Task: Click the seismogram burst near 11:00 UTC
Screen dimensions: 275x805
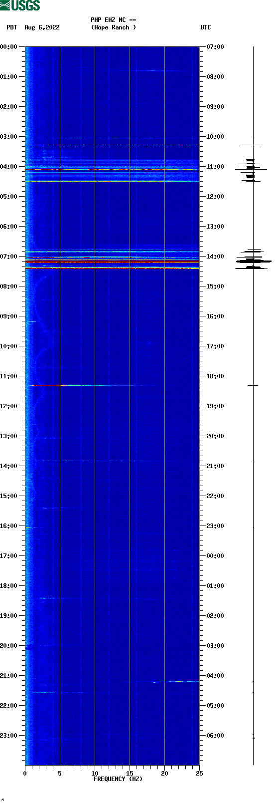Action: coord(251,170)
